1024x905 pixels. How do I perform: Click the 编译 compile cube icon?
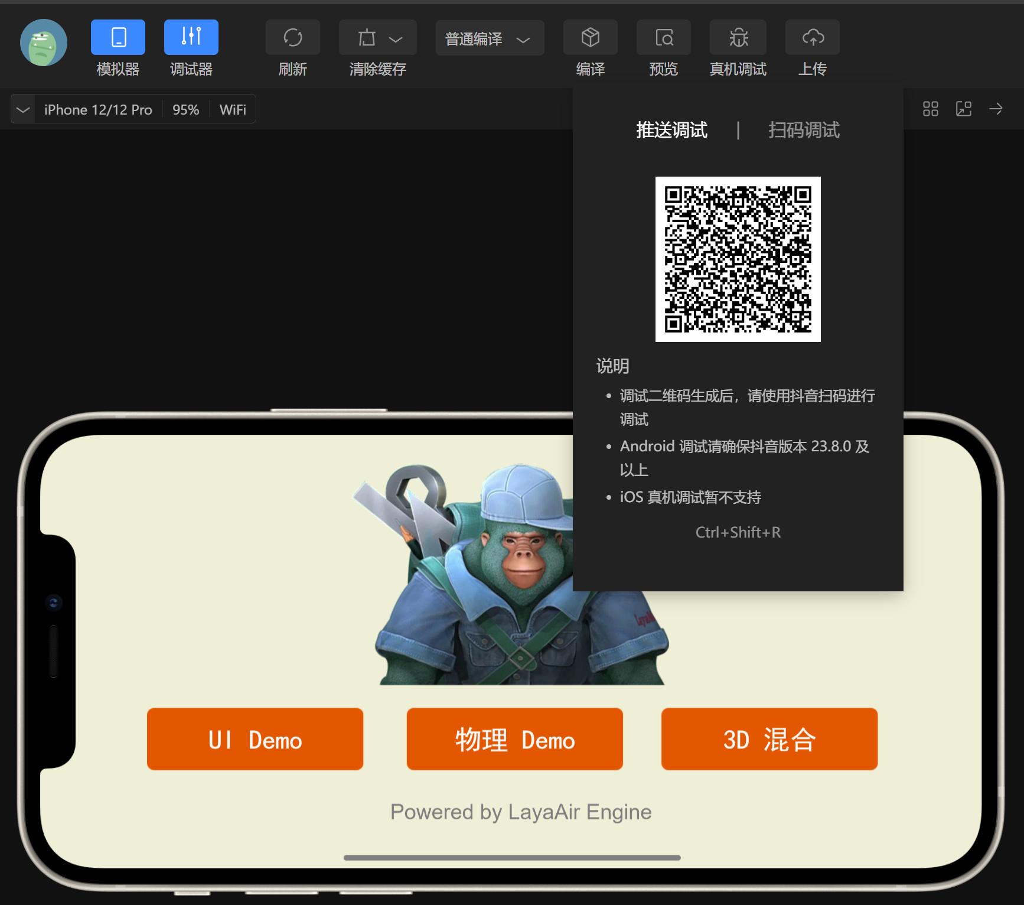[x=590, y=37]
